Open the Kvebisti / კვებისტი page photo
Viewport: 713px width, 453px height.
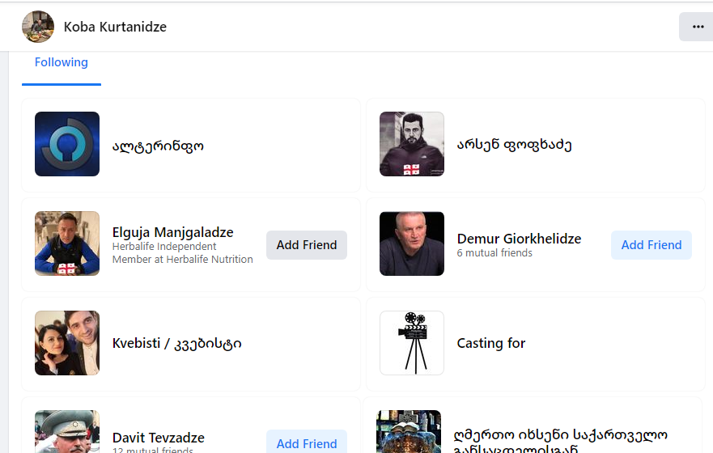tap(67, 343)
